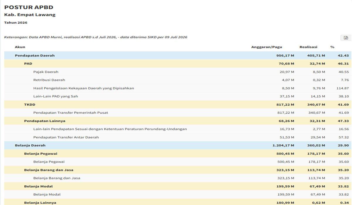The width and height of the screenshot is (352, 205).
Task: Select the Pajak Daerah row
Action: click(178, 72)
